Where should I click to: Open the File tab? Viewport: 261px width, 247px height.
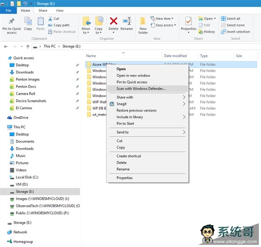[x=8, y=10]
